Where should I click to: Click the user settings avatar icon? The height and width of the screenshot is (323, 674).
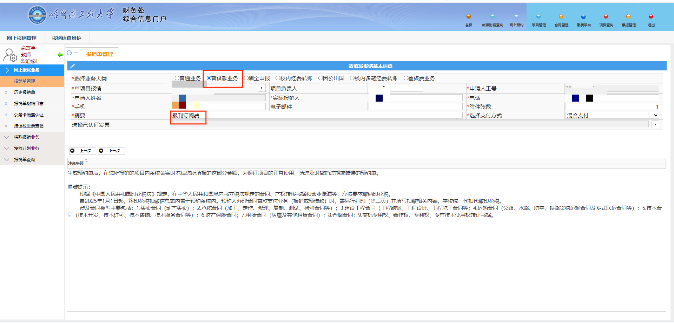[x=10, y=55]
